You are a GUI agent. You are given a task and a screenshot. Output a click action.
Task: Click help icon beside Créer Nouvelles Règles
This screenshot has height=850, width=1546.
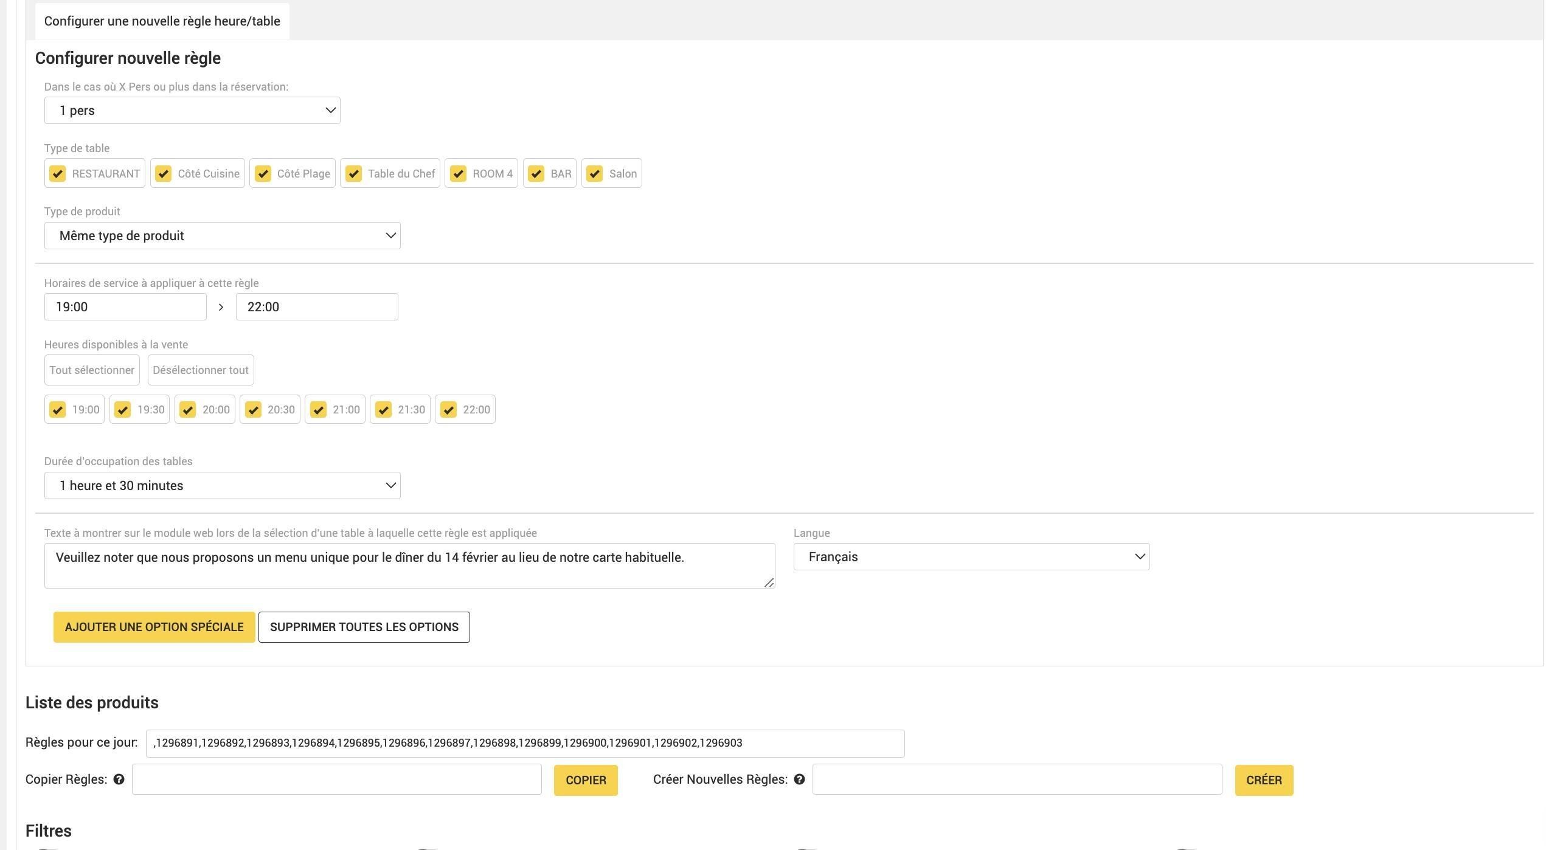point(800,779)
